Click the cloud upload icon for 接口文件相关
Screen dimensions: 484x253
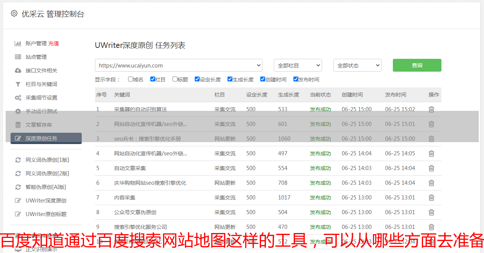18,71
